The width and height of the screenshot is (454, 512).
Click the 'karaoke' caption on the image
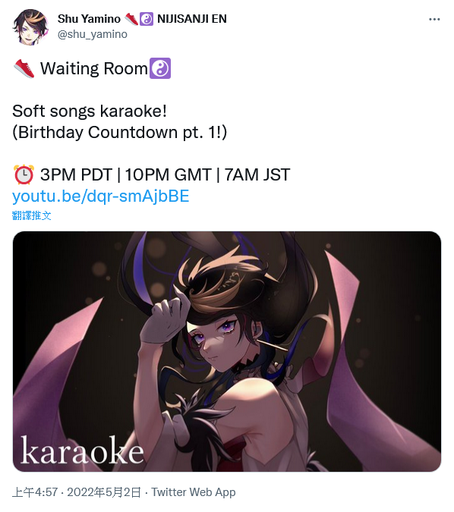82,450
